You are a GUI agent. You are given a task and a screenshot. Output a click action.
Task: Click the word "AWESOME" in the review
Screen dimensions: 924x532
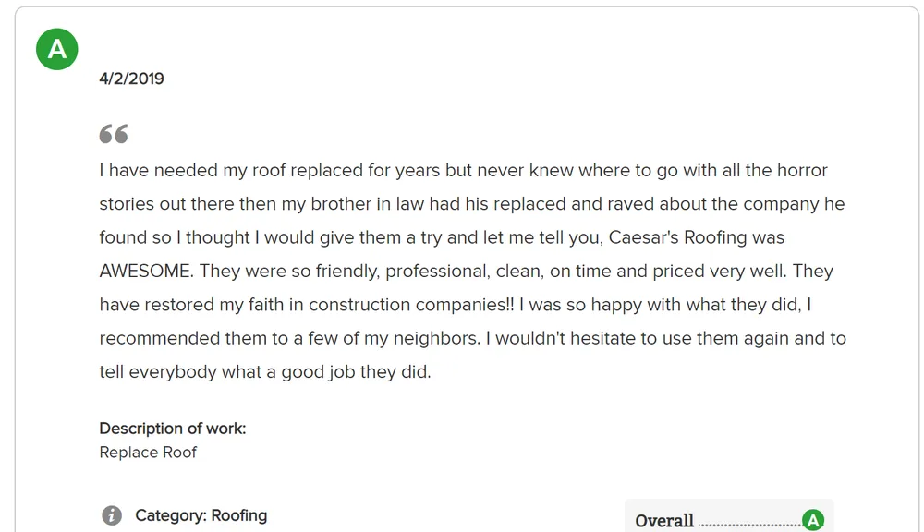(146, 272)
